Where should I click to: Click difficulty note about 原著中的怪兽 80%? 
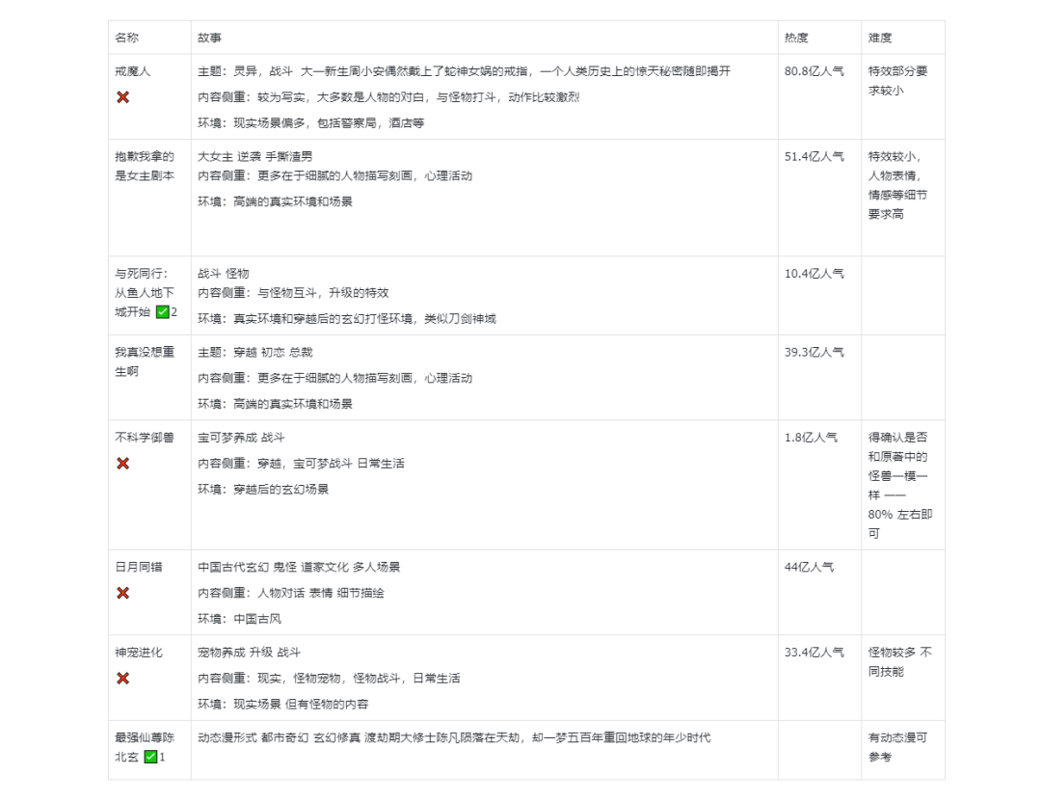[x=900, y=485]
